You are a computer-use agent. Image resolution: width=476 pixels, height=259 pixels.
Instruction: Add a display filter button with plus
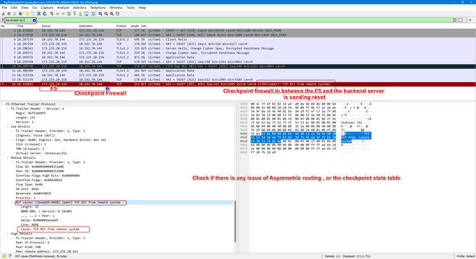(470, 20)
